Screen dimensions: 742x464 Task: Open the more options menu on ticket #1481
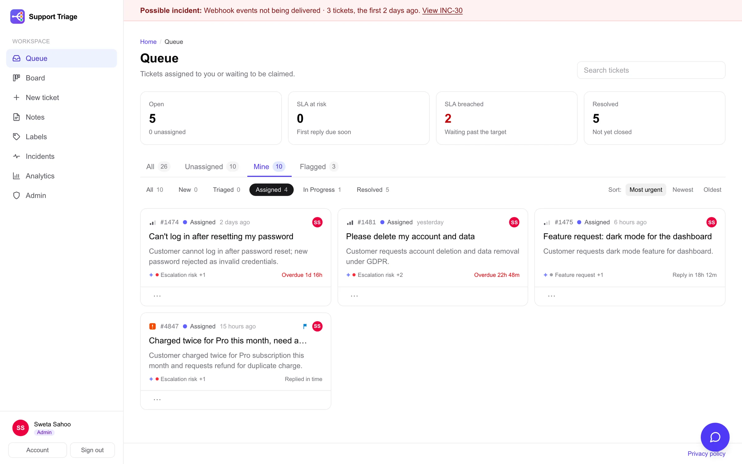[354, 296]
